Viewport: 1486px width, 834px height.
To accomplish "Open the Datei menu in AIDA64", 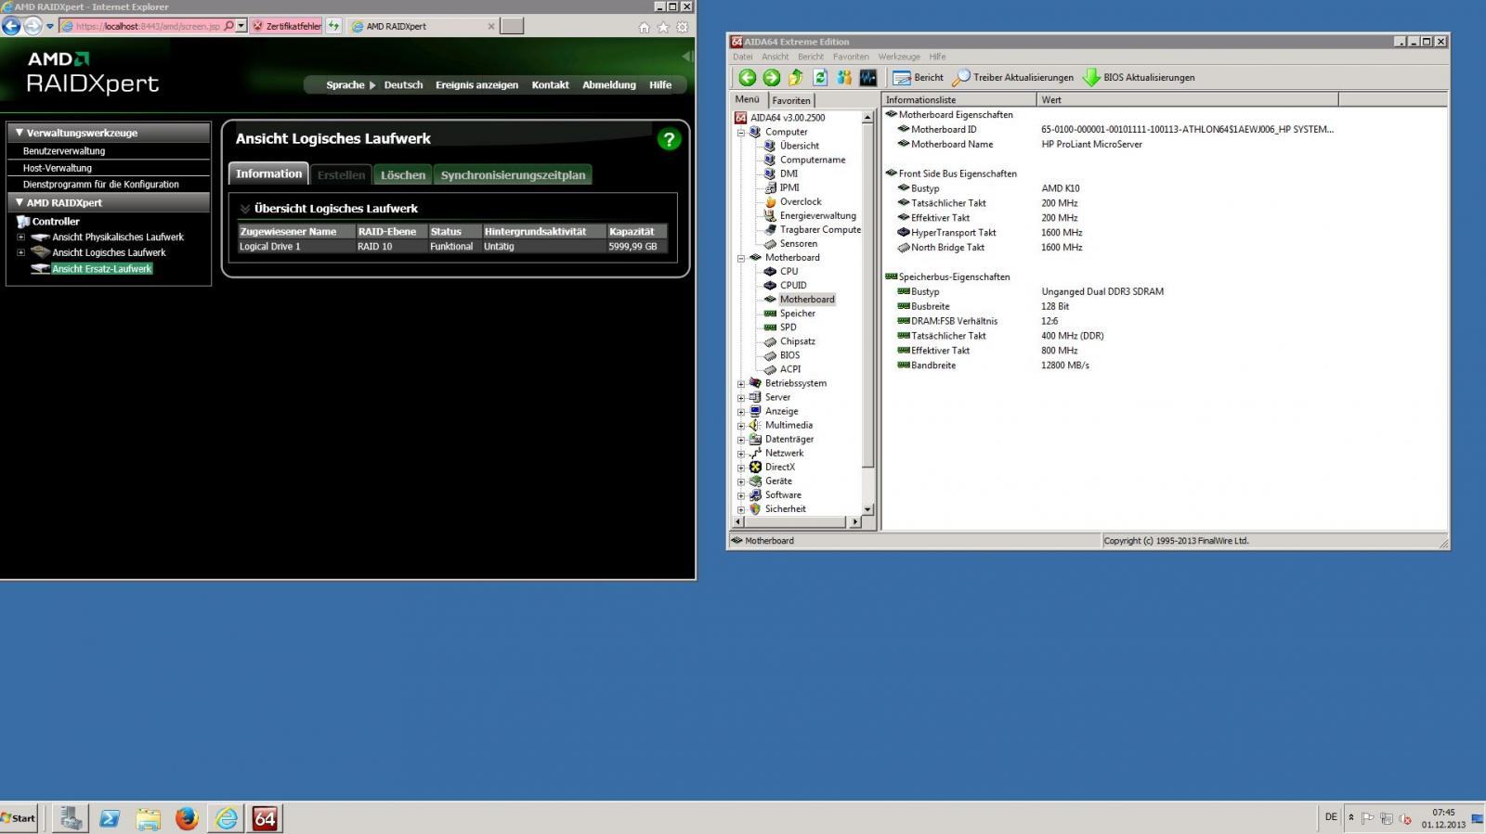I will pos(743,57).
